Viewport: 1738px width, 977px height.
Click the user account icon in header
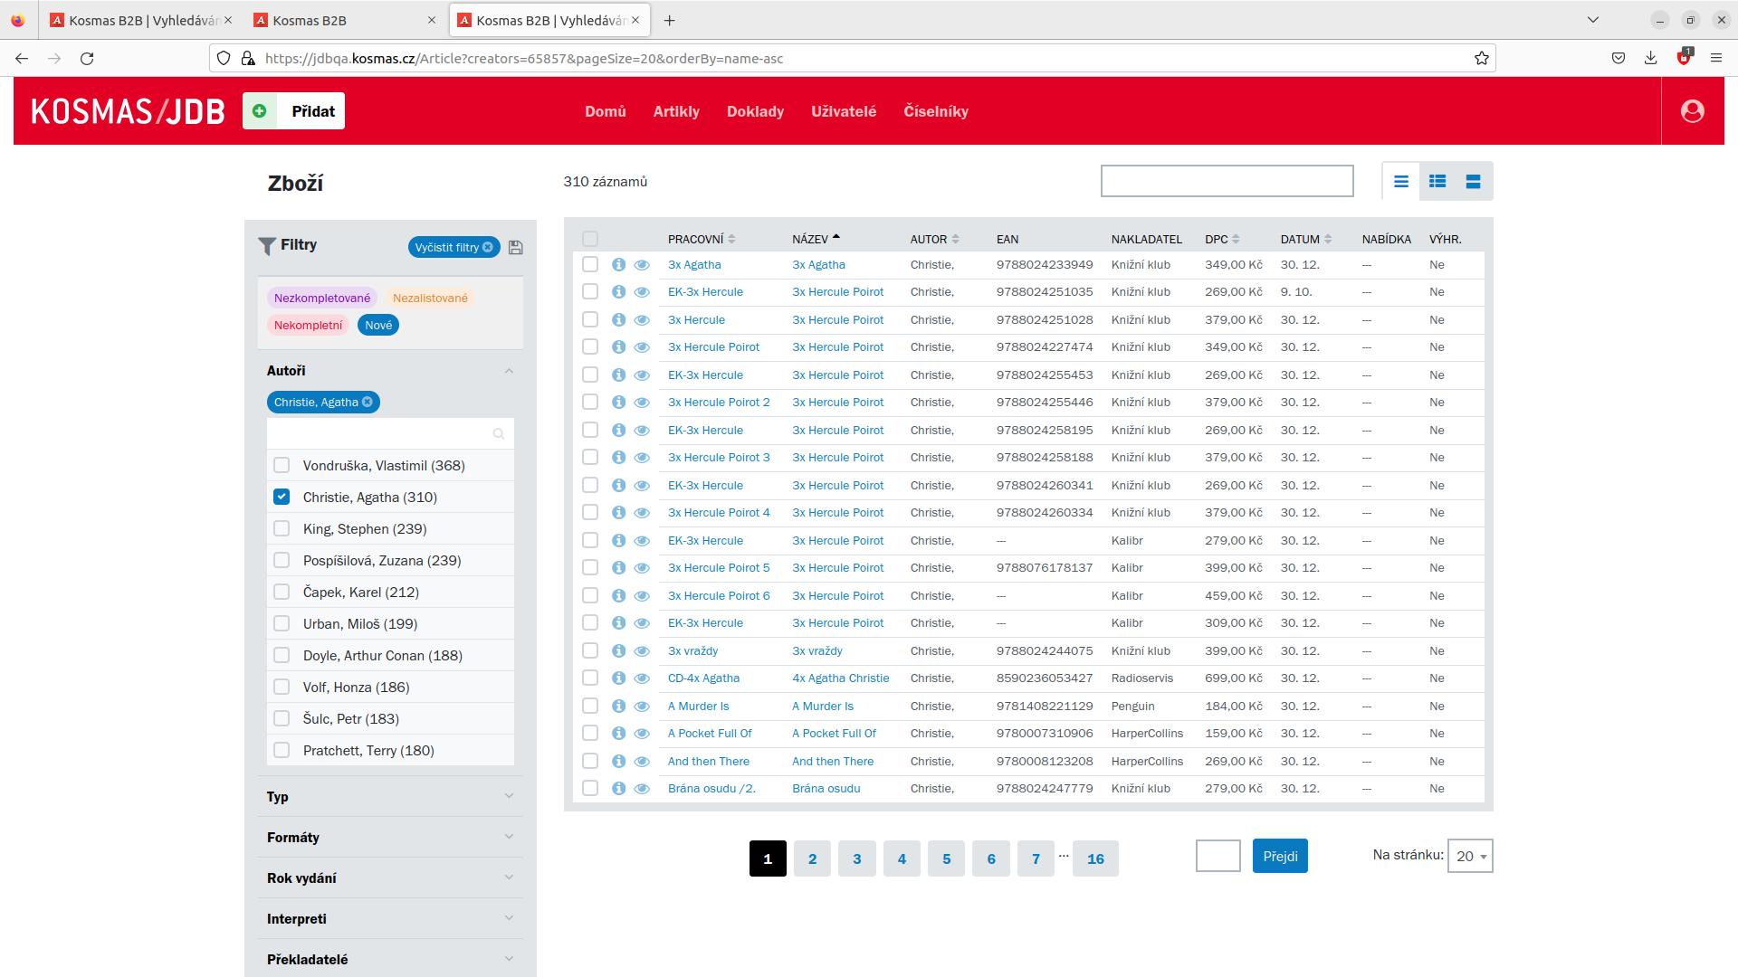(x=1692, y=111)
